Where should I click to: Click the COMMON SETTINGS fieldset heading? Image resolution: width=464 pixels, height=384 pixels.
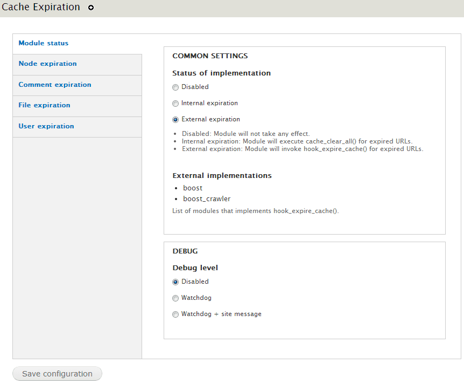(x=210, y=56)
